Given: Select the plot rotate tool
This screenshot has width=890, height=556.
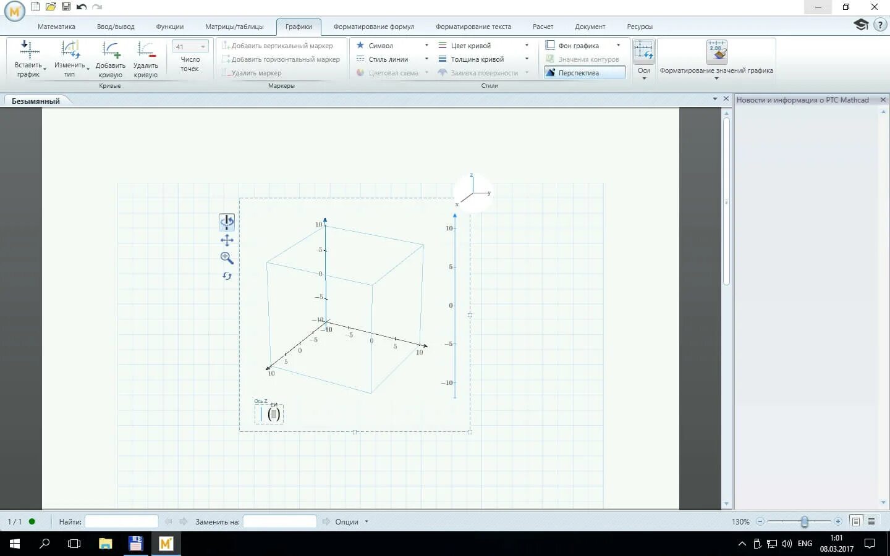Looking at the screenshot, I should coord(227,222).
